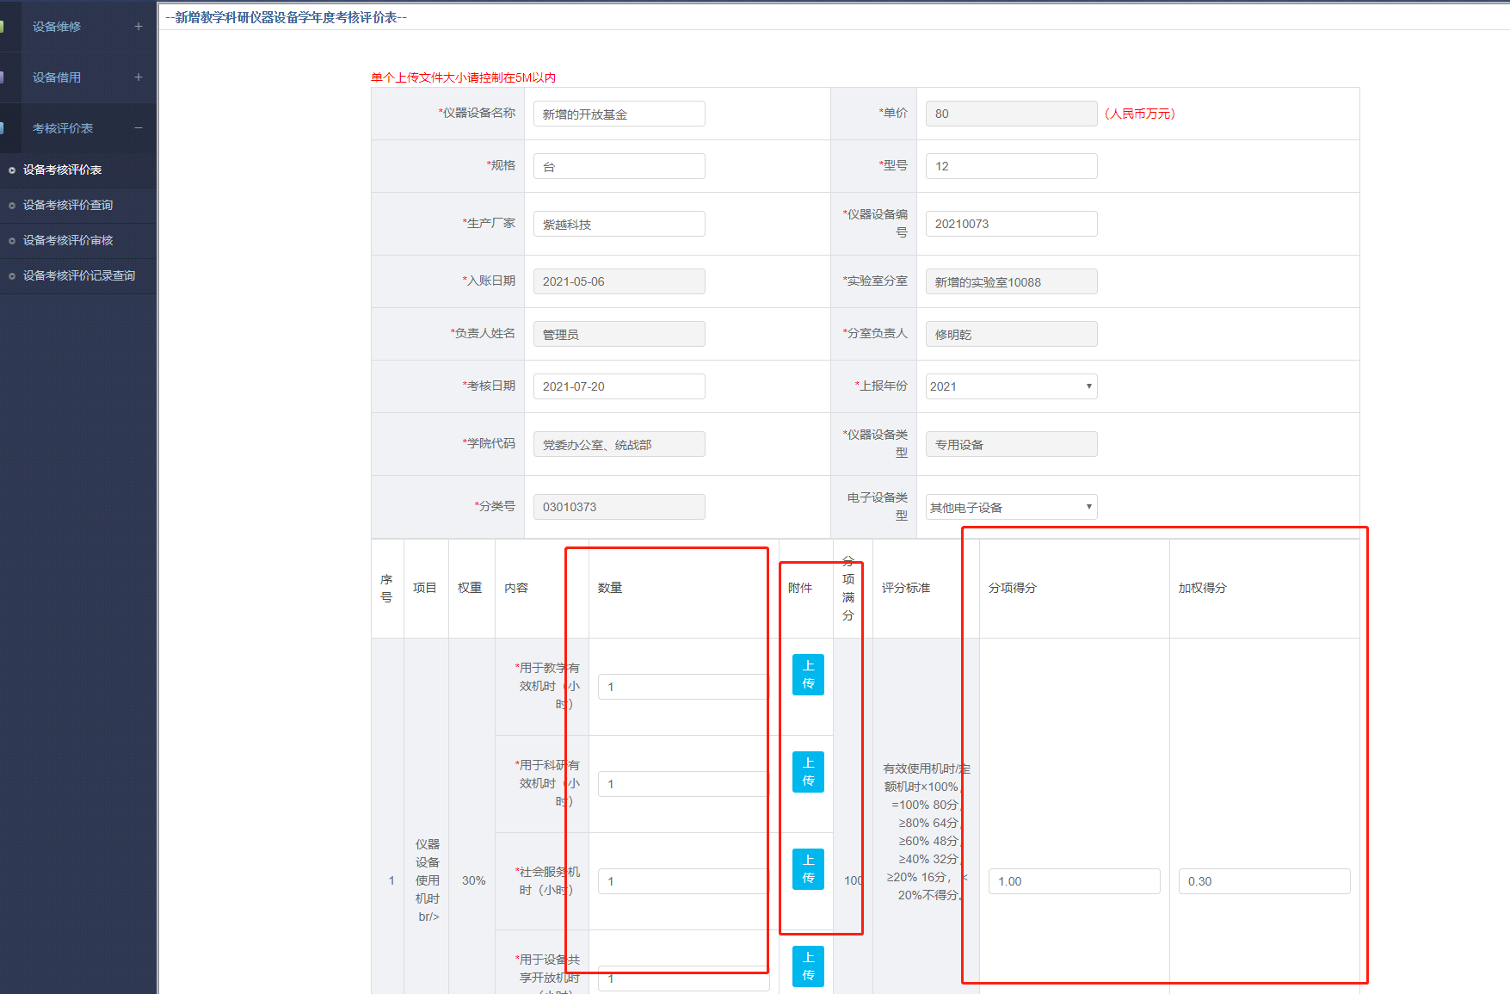This screenshot has width=1510, height=994.
Task: Click the 生产厂家 input field
Action: 619,225
